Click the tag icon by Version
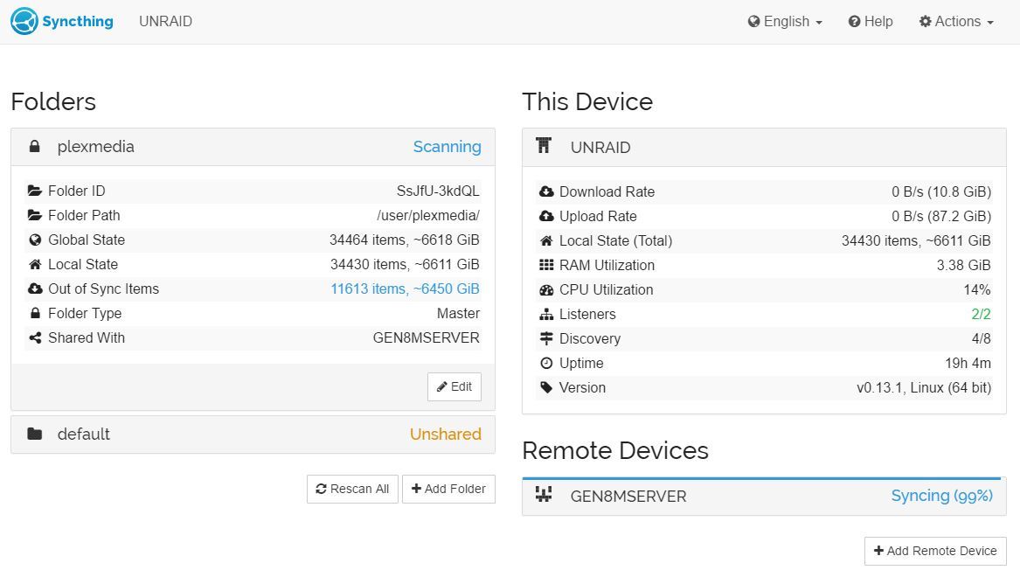Image resolution: width=1020 pixels, height=577 pixels. (546, 387)
